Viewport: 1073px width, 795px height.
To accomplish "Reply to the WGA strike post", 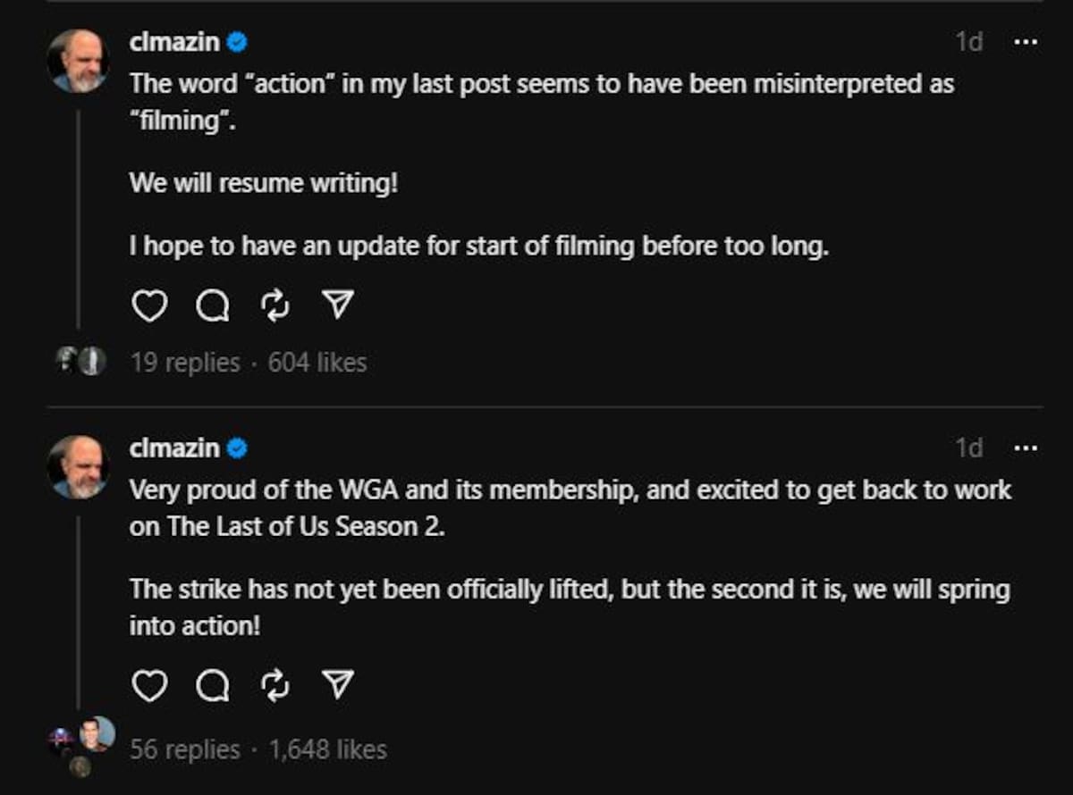I will 213,686.
